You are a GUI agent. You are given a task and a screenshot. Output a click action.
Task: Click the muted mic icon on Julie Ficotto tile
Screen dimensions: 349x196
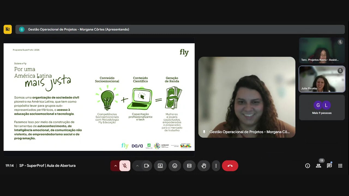340,71
